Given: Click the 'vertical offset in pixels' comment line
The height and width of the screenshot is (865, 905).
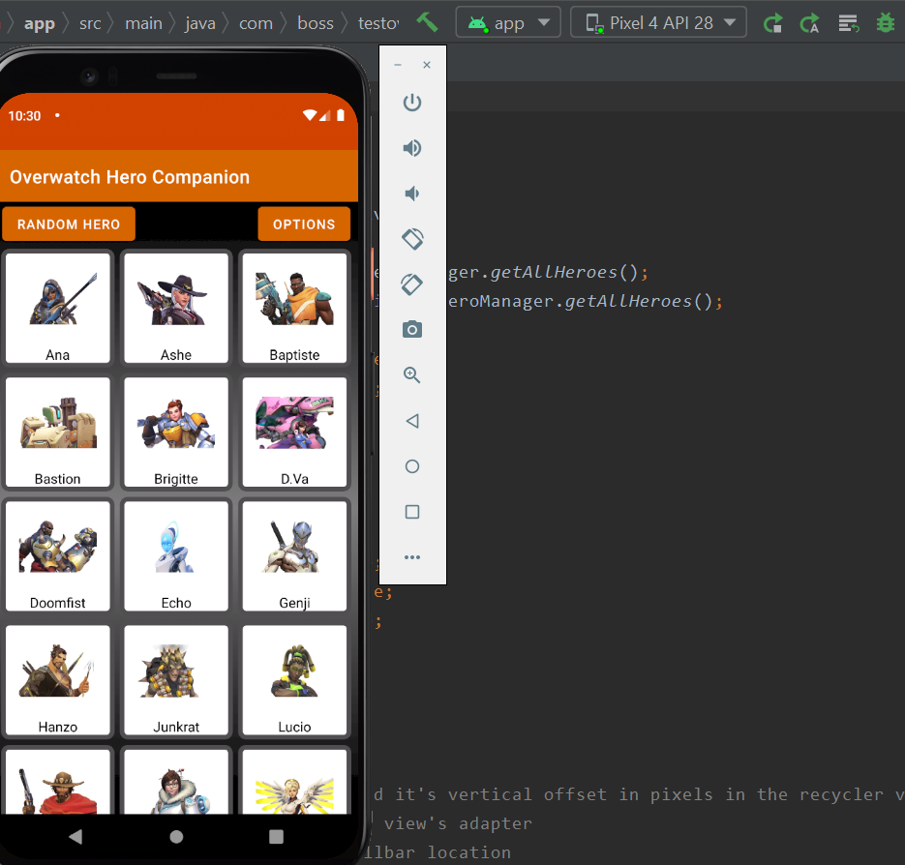Looking at the screenshot, I should click(x=639, y=794).
